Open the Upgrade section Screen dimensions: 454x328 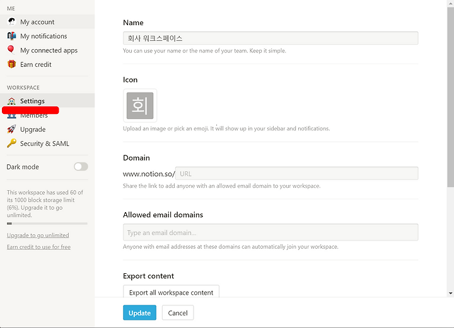coord(47,129)
